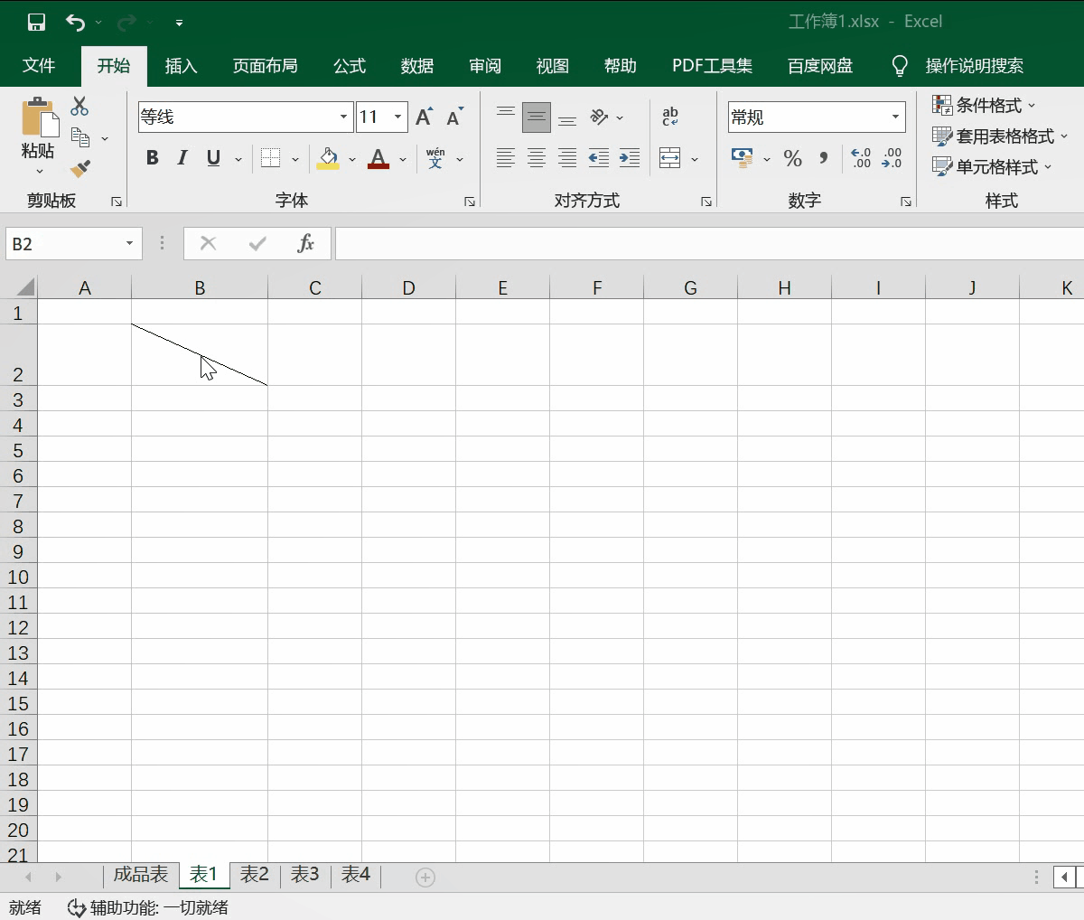
Task: Expand the number format 常规 dropdown
Action: (895, 117)
